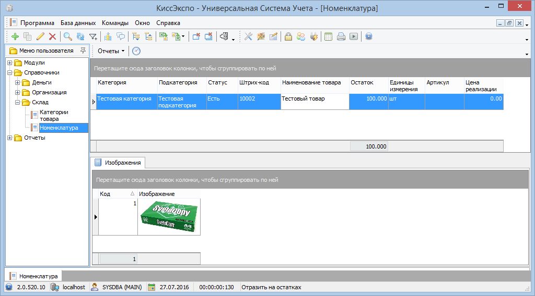Click the funnel filter icon in toolbar
The width and height of the screenshot is (535, 296).
[x=93, y=36]
